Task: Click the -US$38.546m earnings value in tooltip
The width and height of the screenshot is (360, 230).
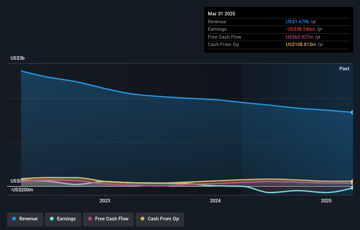Action: pos(300,29)
